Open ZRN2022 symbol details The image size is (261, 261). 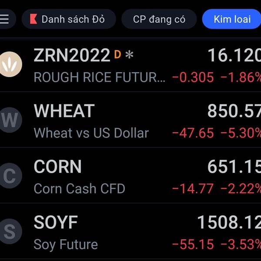pyautogui.click(x=72, y=55)
